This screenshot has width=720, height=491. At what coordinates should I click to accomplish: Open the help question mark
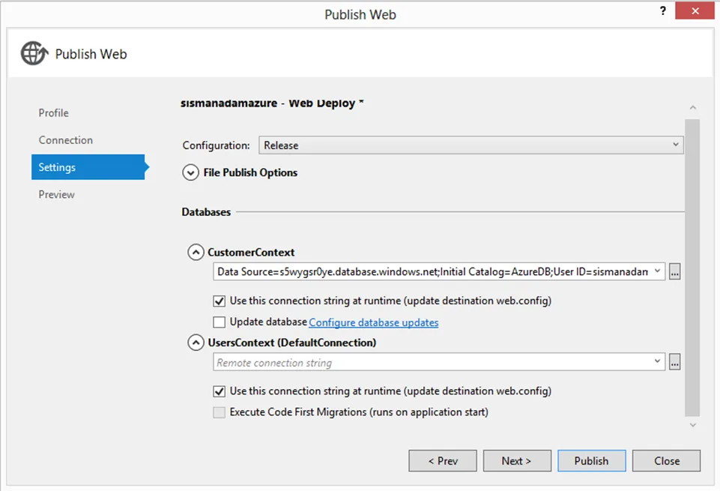point(662,10)
